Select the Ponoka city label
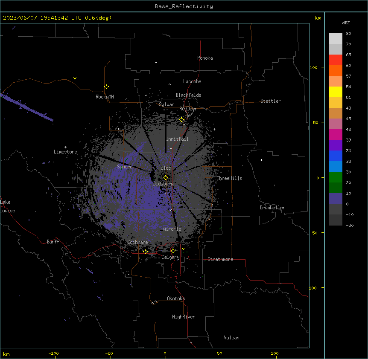Image resolution: width=368 pixels, height=359 pixels. (x=205, y=58)
